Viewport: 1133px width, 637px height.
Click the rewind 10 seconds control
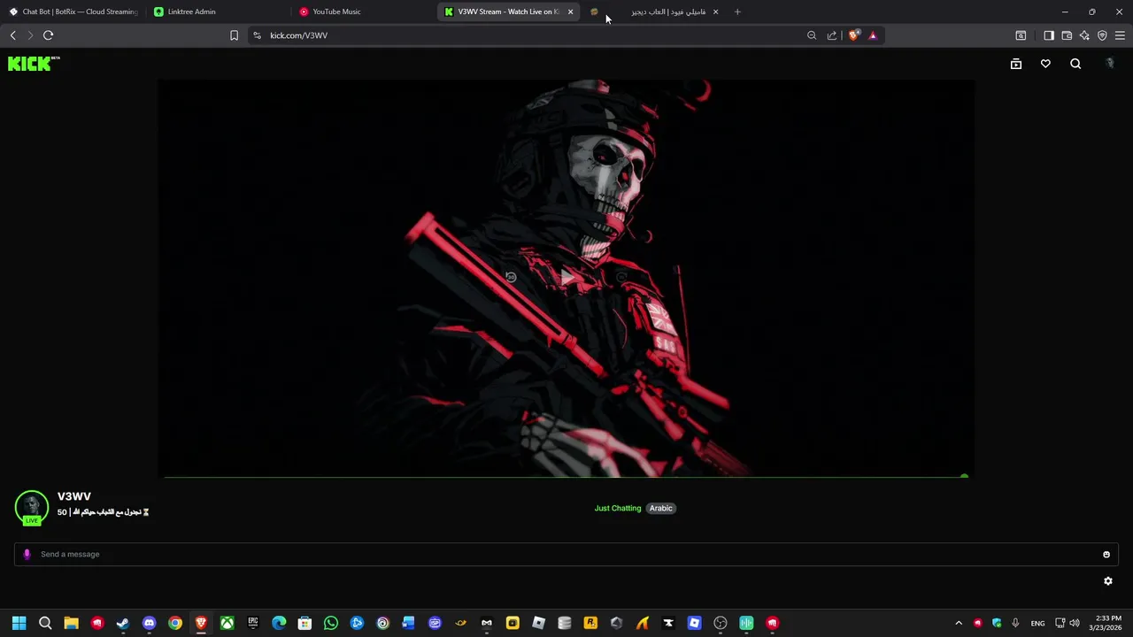coord(511,278)
